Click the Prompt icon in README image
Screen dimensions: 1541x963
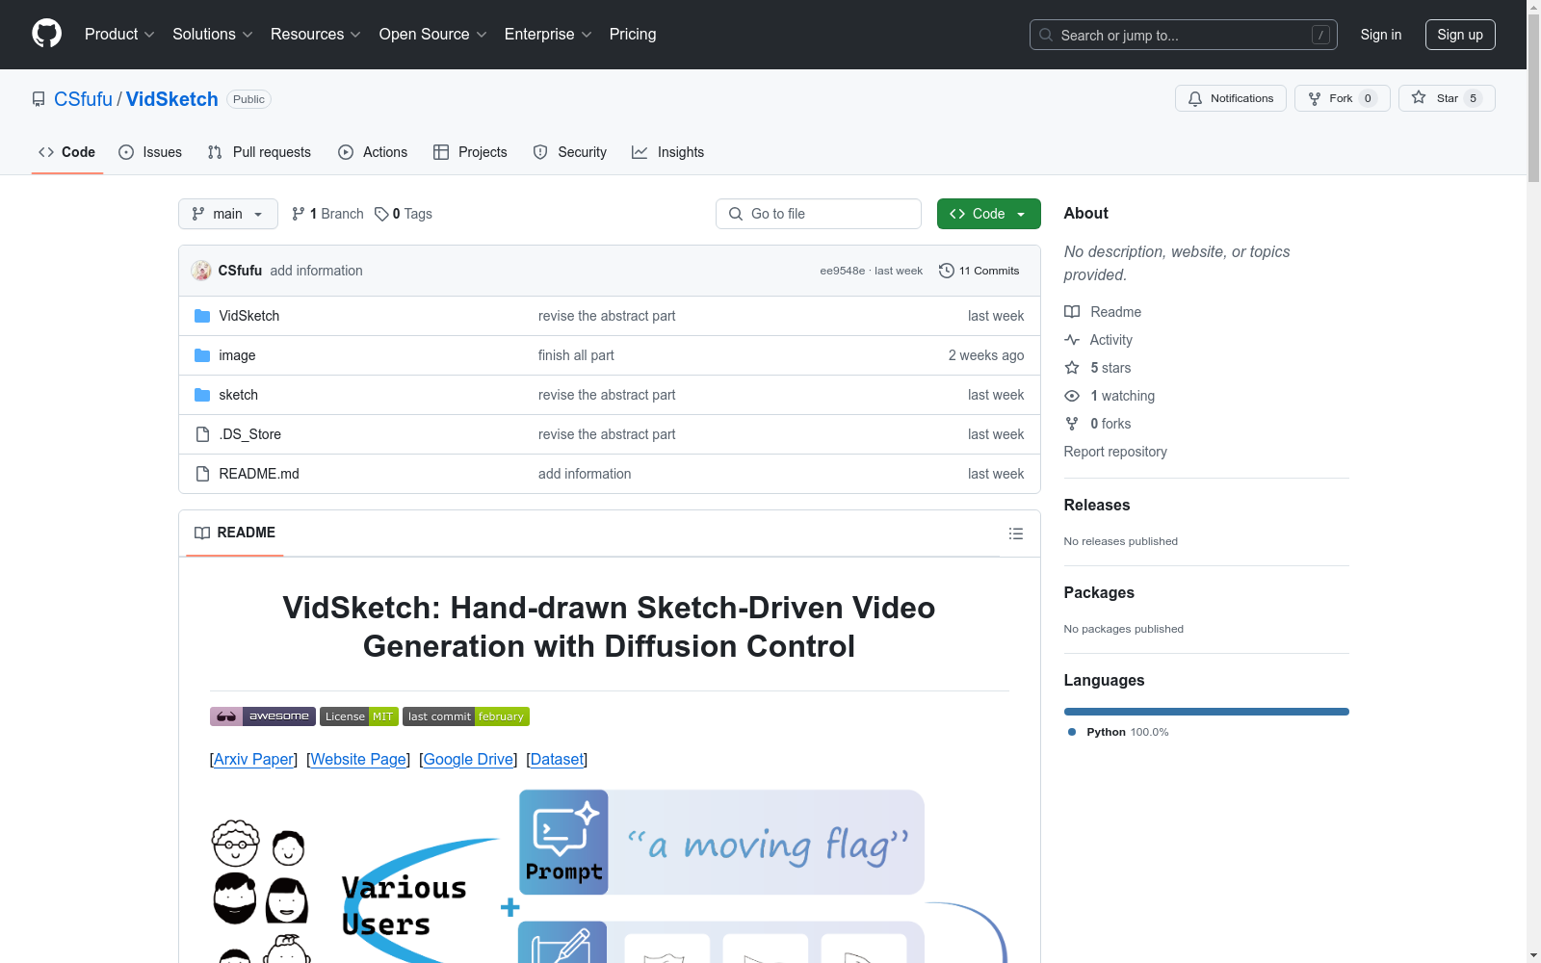pyautogui.click(x=563, y=842)
